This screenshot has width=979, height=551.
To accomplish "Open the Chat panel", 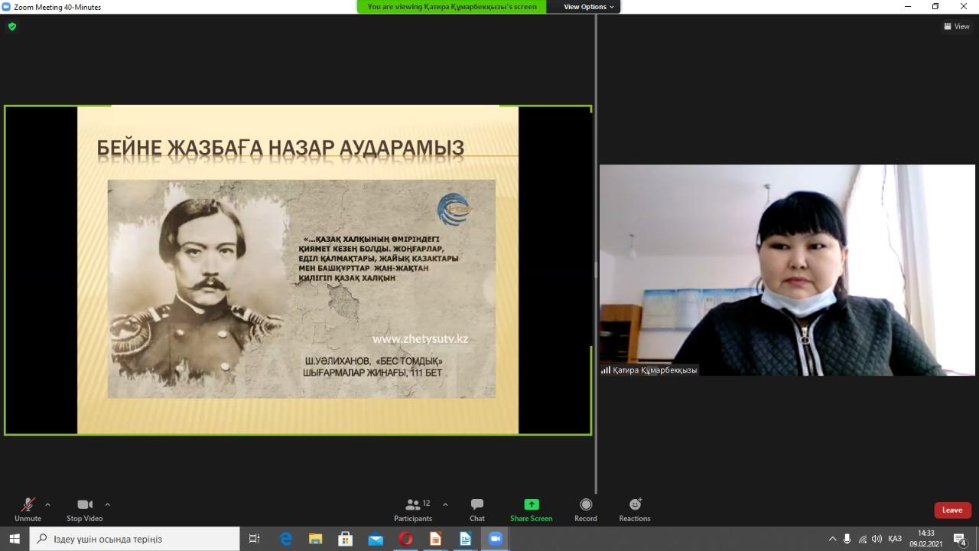I will (x=476, y=509).
